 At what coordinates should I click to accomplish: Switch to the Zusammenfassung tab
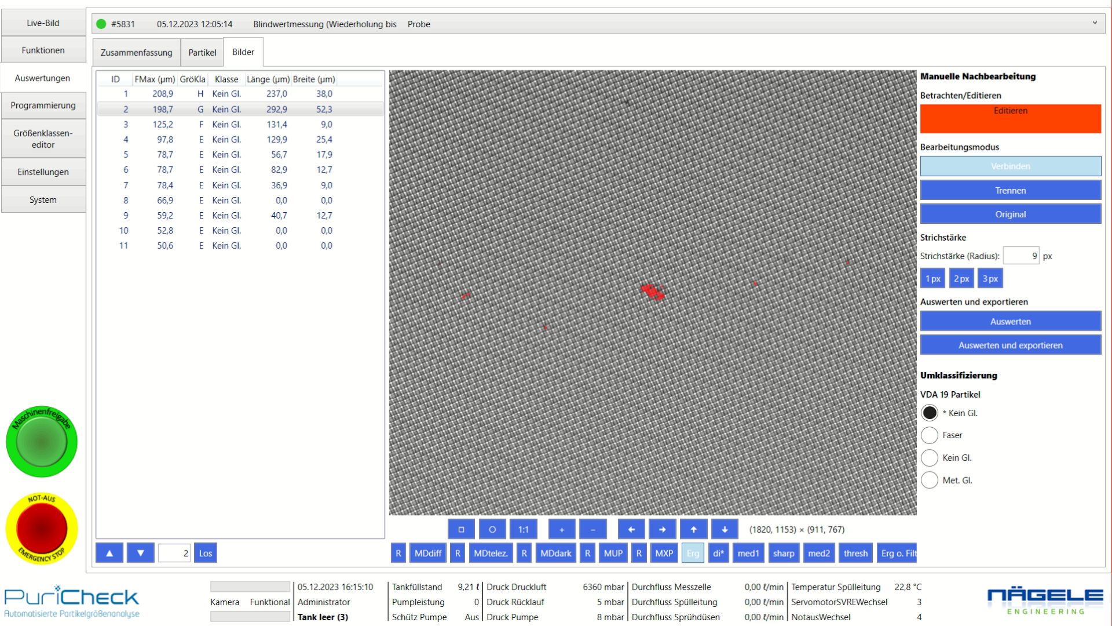tap(136, 52)
